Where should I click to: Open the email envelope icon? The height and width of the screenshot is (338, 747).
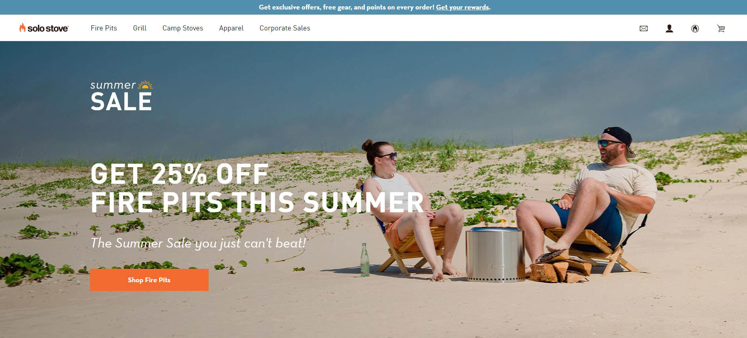644,28
